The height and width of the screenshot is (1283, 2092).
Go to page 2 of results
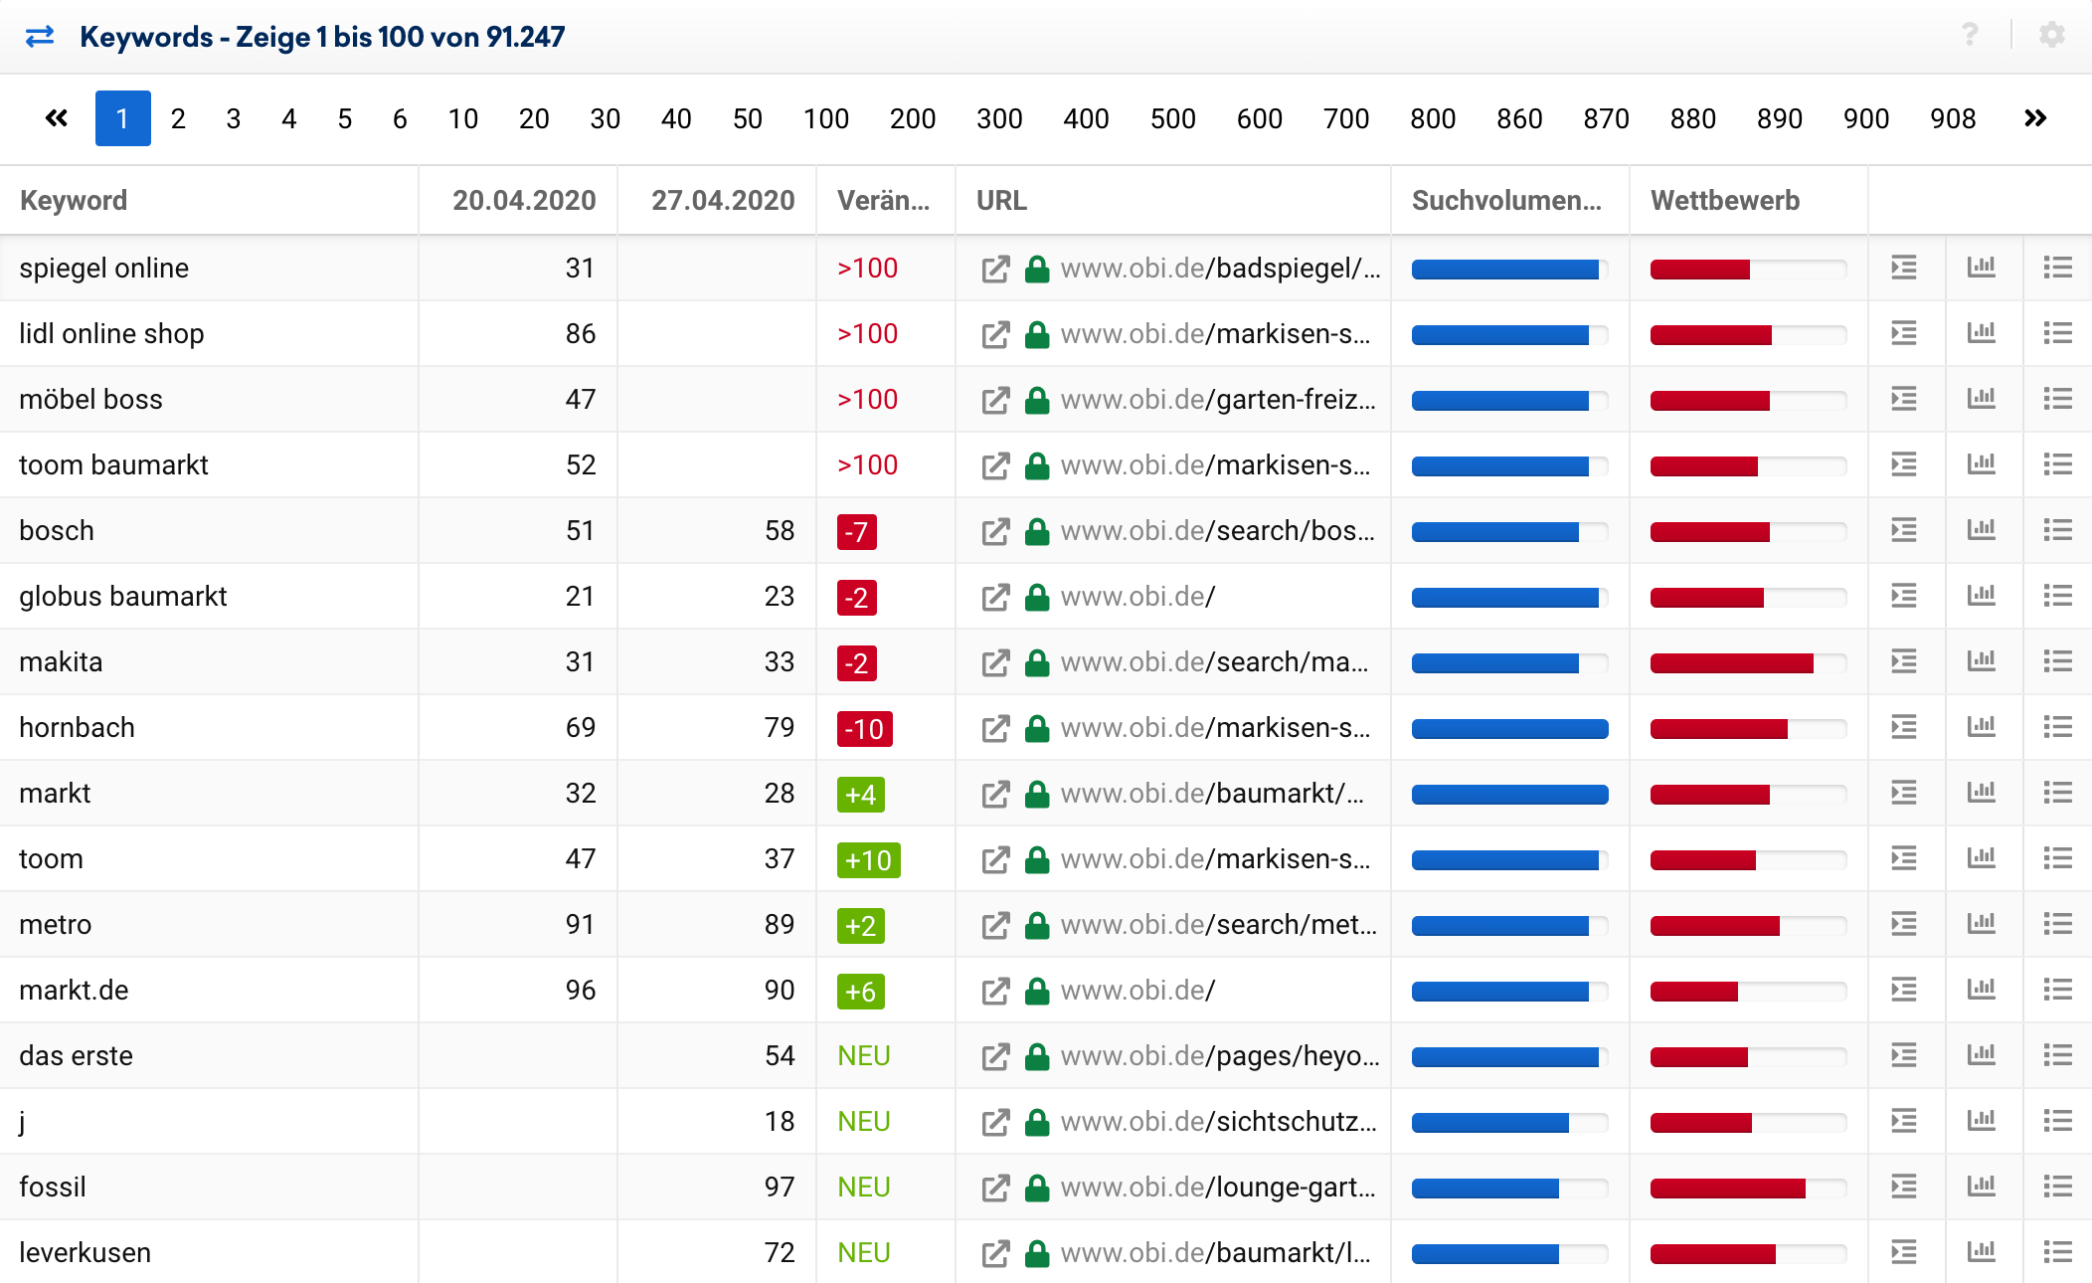[178, 118]
